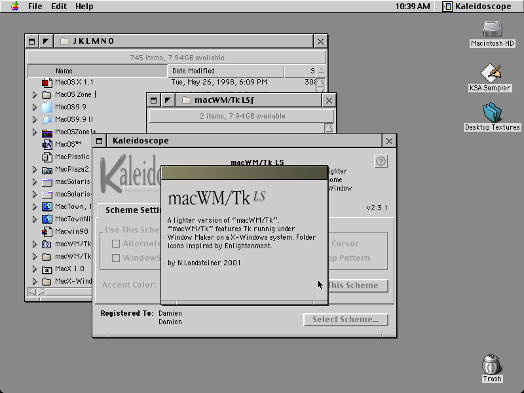The height and width of the screenshot is (393, 524).
Task: Expand the MacPlaza2 folder
Action: (35, 170)
